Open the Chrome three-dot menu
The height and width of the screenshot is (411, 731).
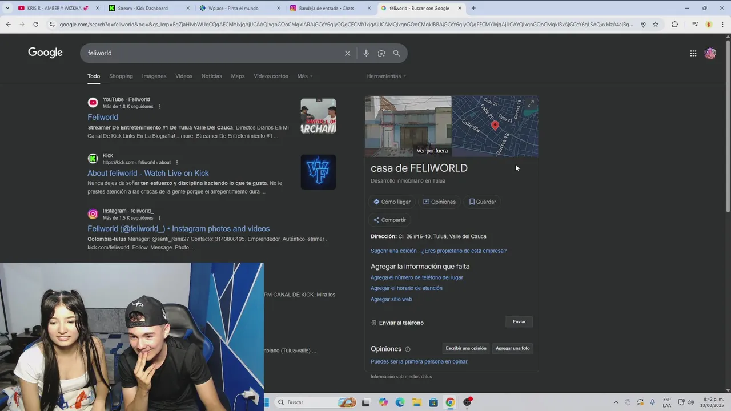click(723, 24)
